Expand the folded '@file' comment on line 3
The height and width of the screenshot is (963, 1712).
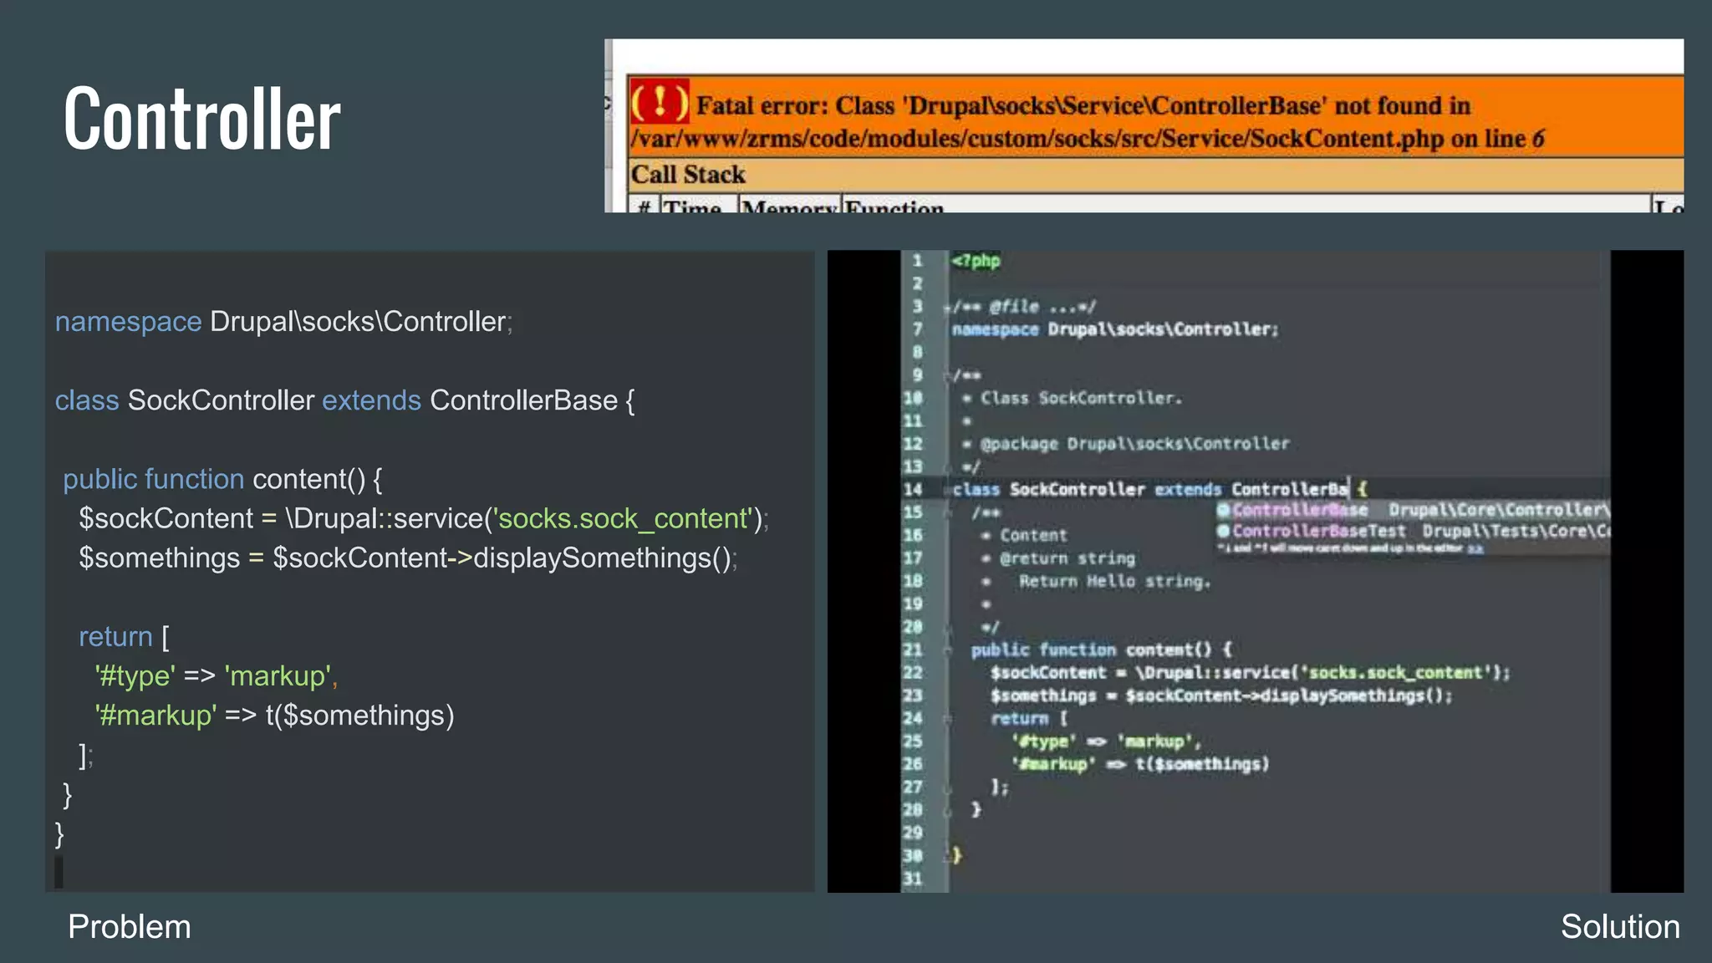pyautogui.click(x=947, y=308)
